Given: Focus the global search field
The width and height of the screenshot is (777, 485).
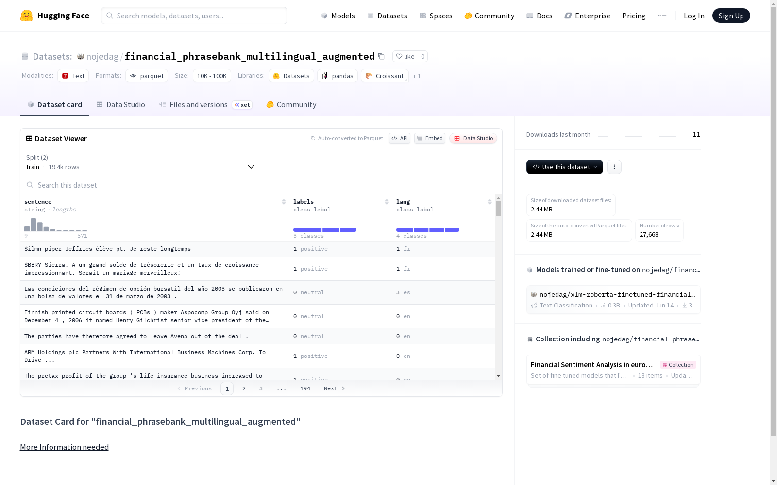Looking at the screenshot, I should [194, 16].
